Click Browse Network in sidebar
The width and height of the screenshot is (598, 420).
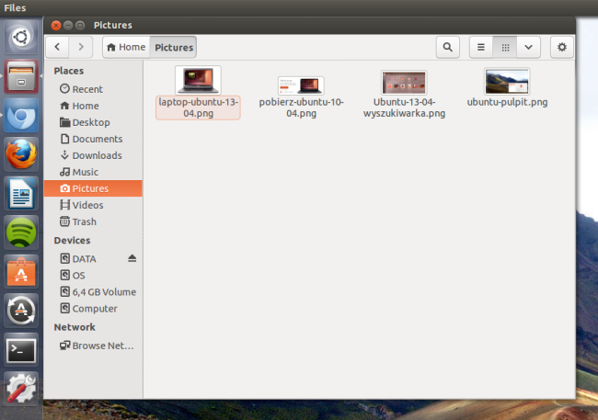(93, 346)
